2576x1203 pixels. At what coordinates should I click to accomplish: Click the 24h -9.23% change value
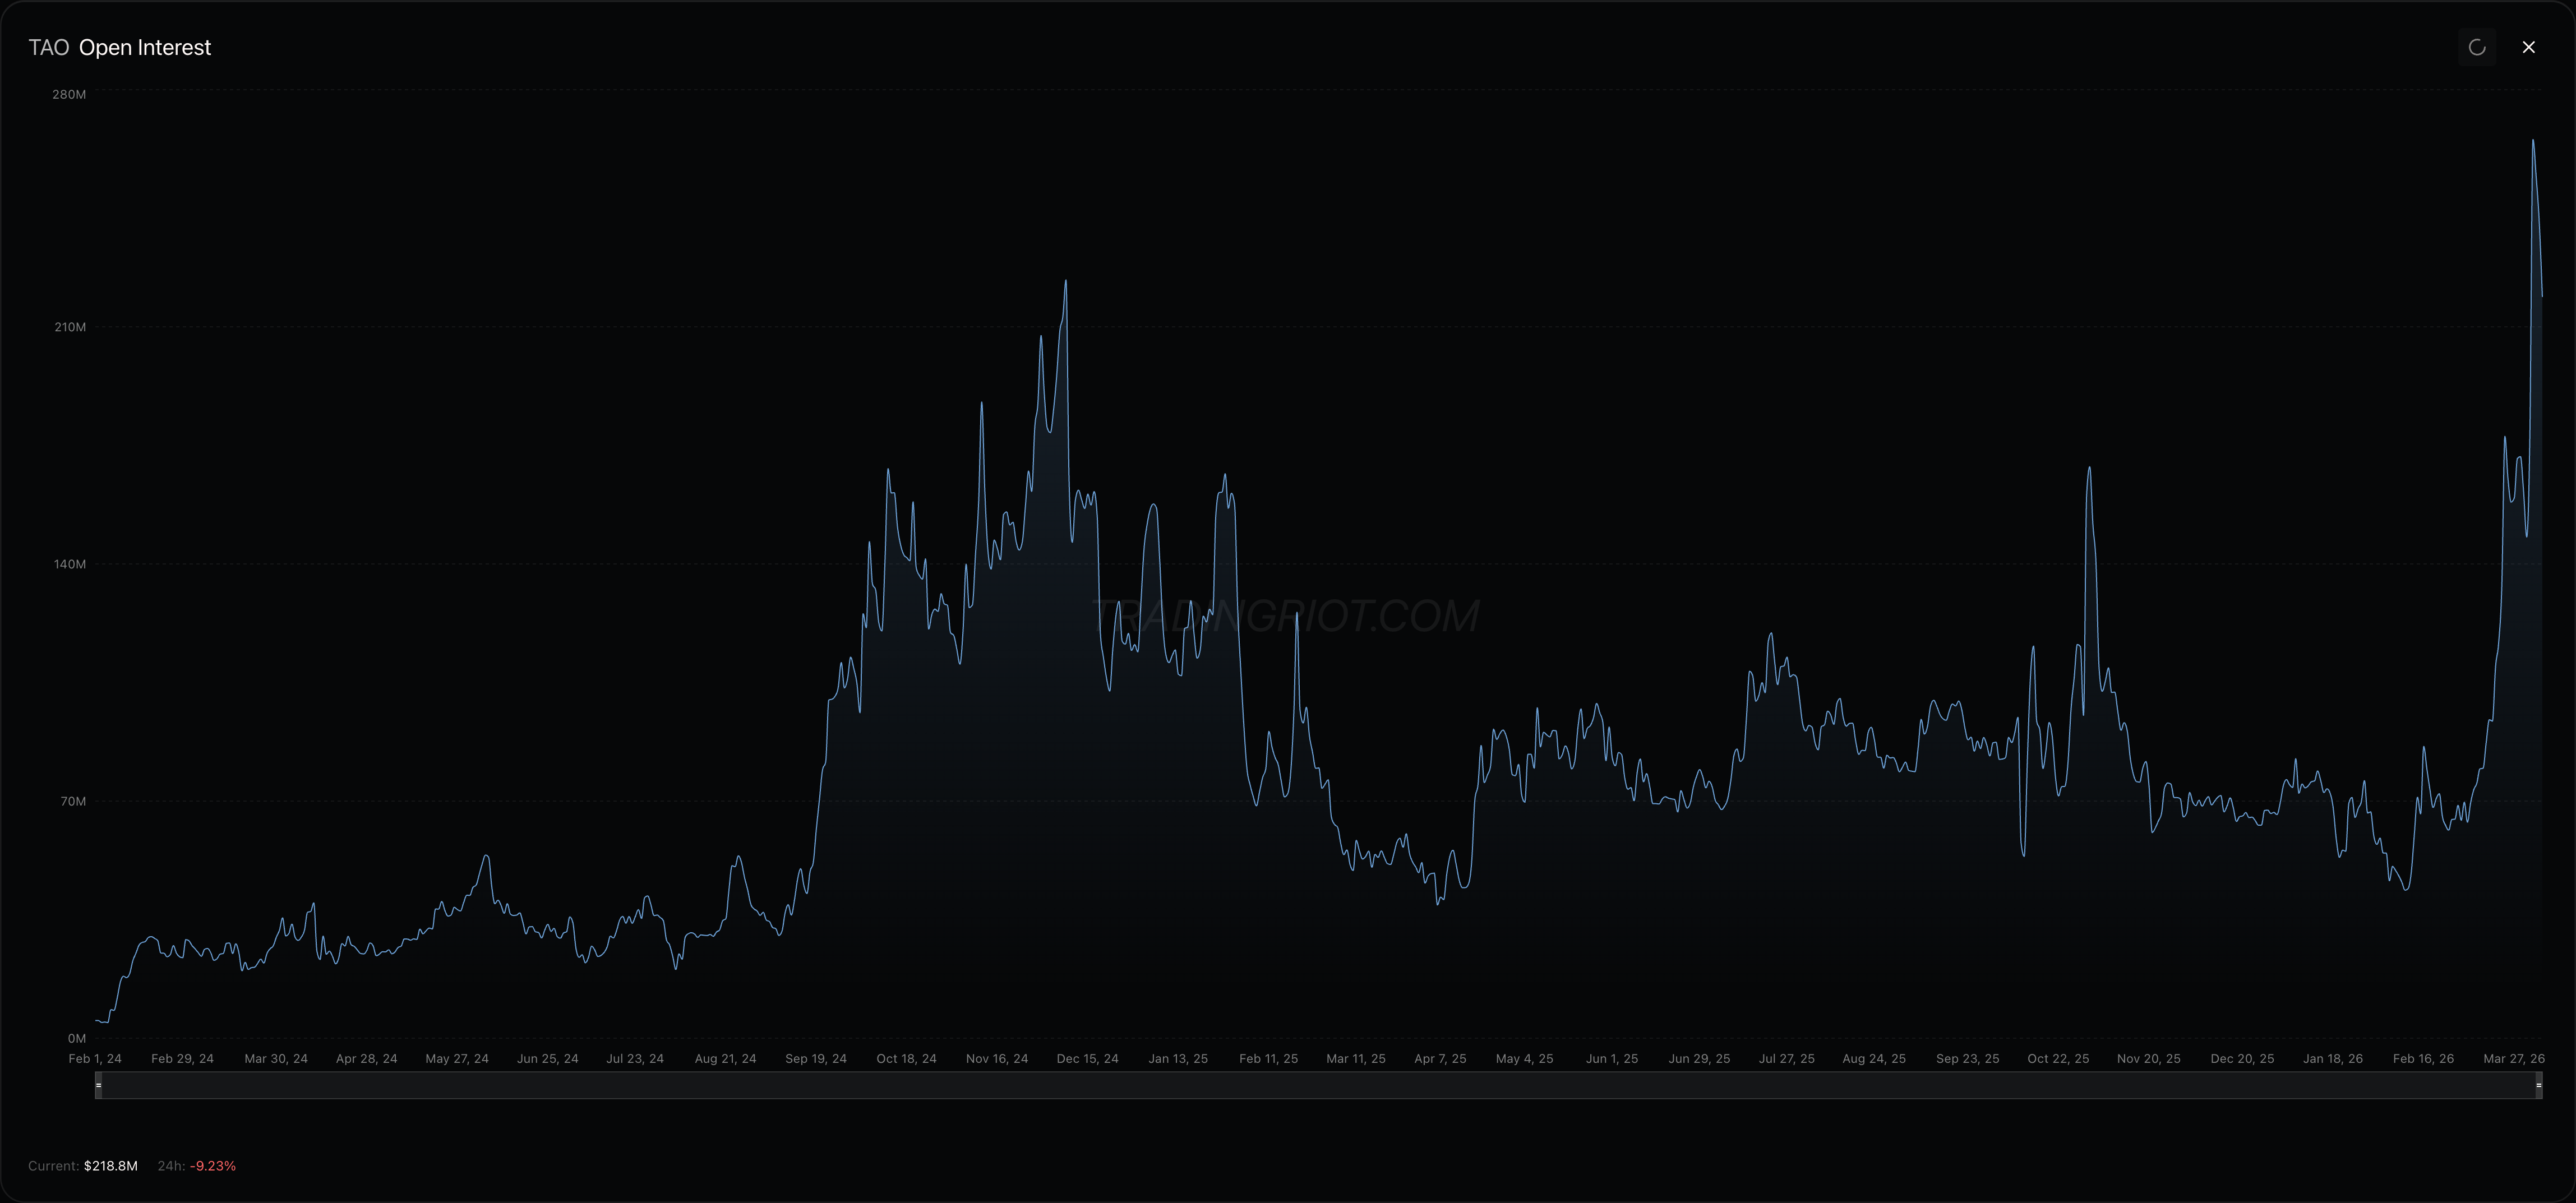[x=213, y=1166]
